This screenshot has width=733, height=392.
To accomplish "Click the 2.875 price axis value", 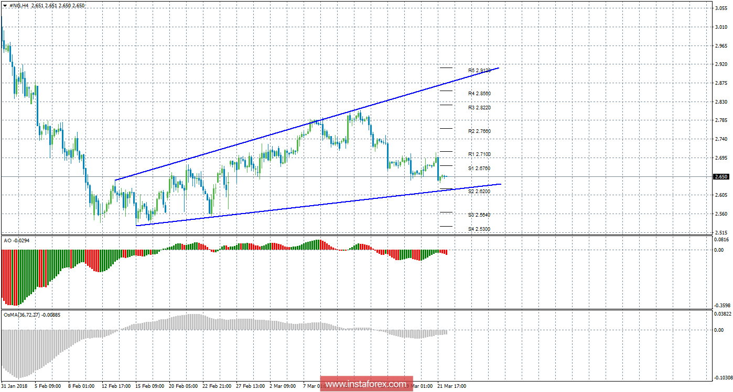I will pyautogui.click(x=721, y=83).
